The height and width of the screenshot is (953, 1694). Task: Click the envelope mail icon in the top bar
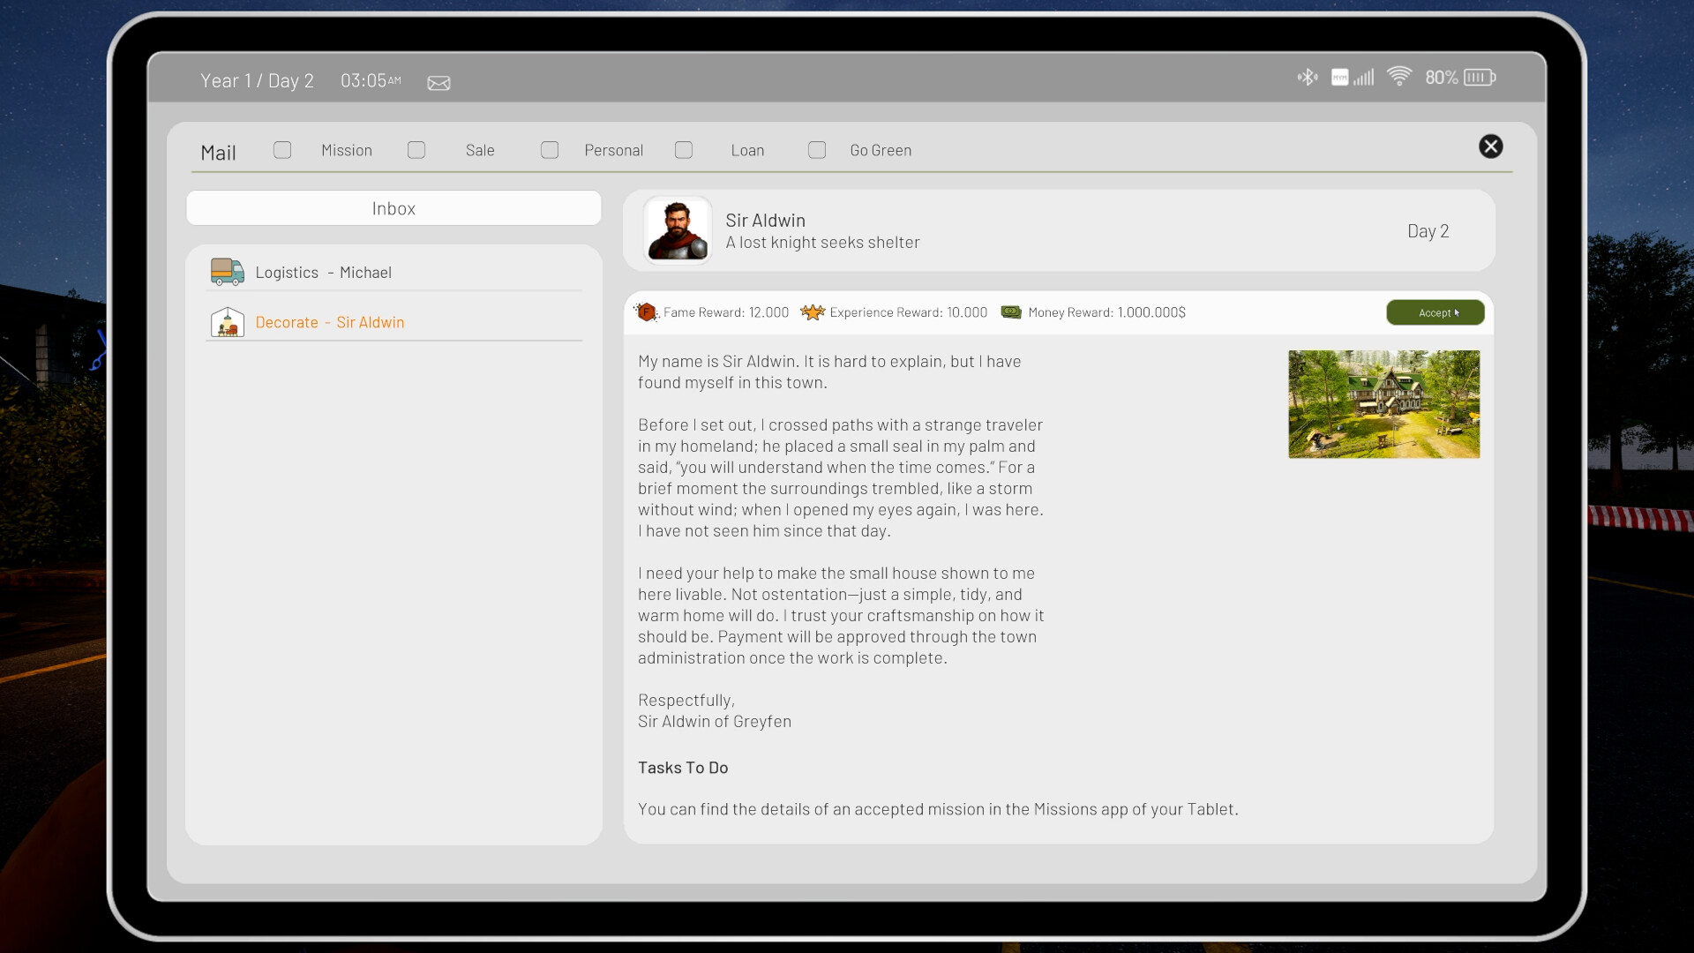click(x=438, y=82)
